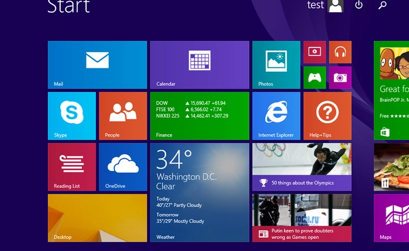Open the Camera tile
The image size is (409, 251).
[x=340, y=78]
